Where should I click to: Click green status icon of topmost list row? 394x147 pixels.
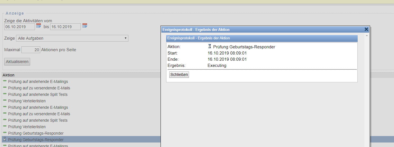point(5,81)
